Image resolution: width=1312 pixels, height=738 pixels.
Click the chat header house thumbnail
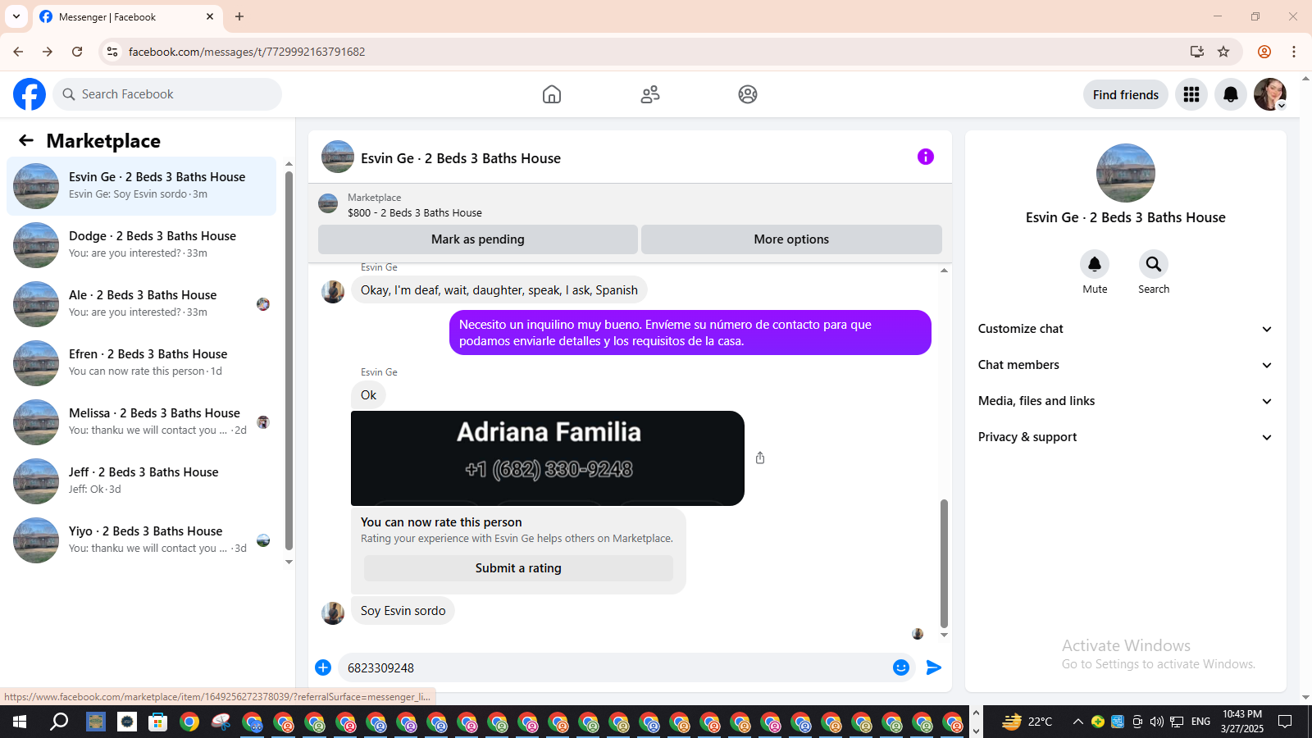coord(338,157)
